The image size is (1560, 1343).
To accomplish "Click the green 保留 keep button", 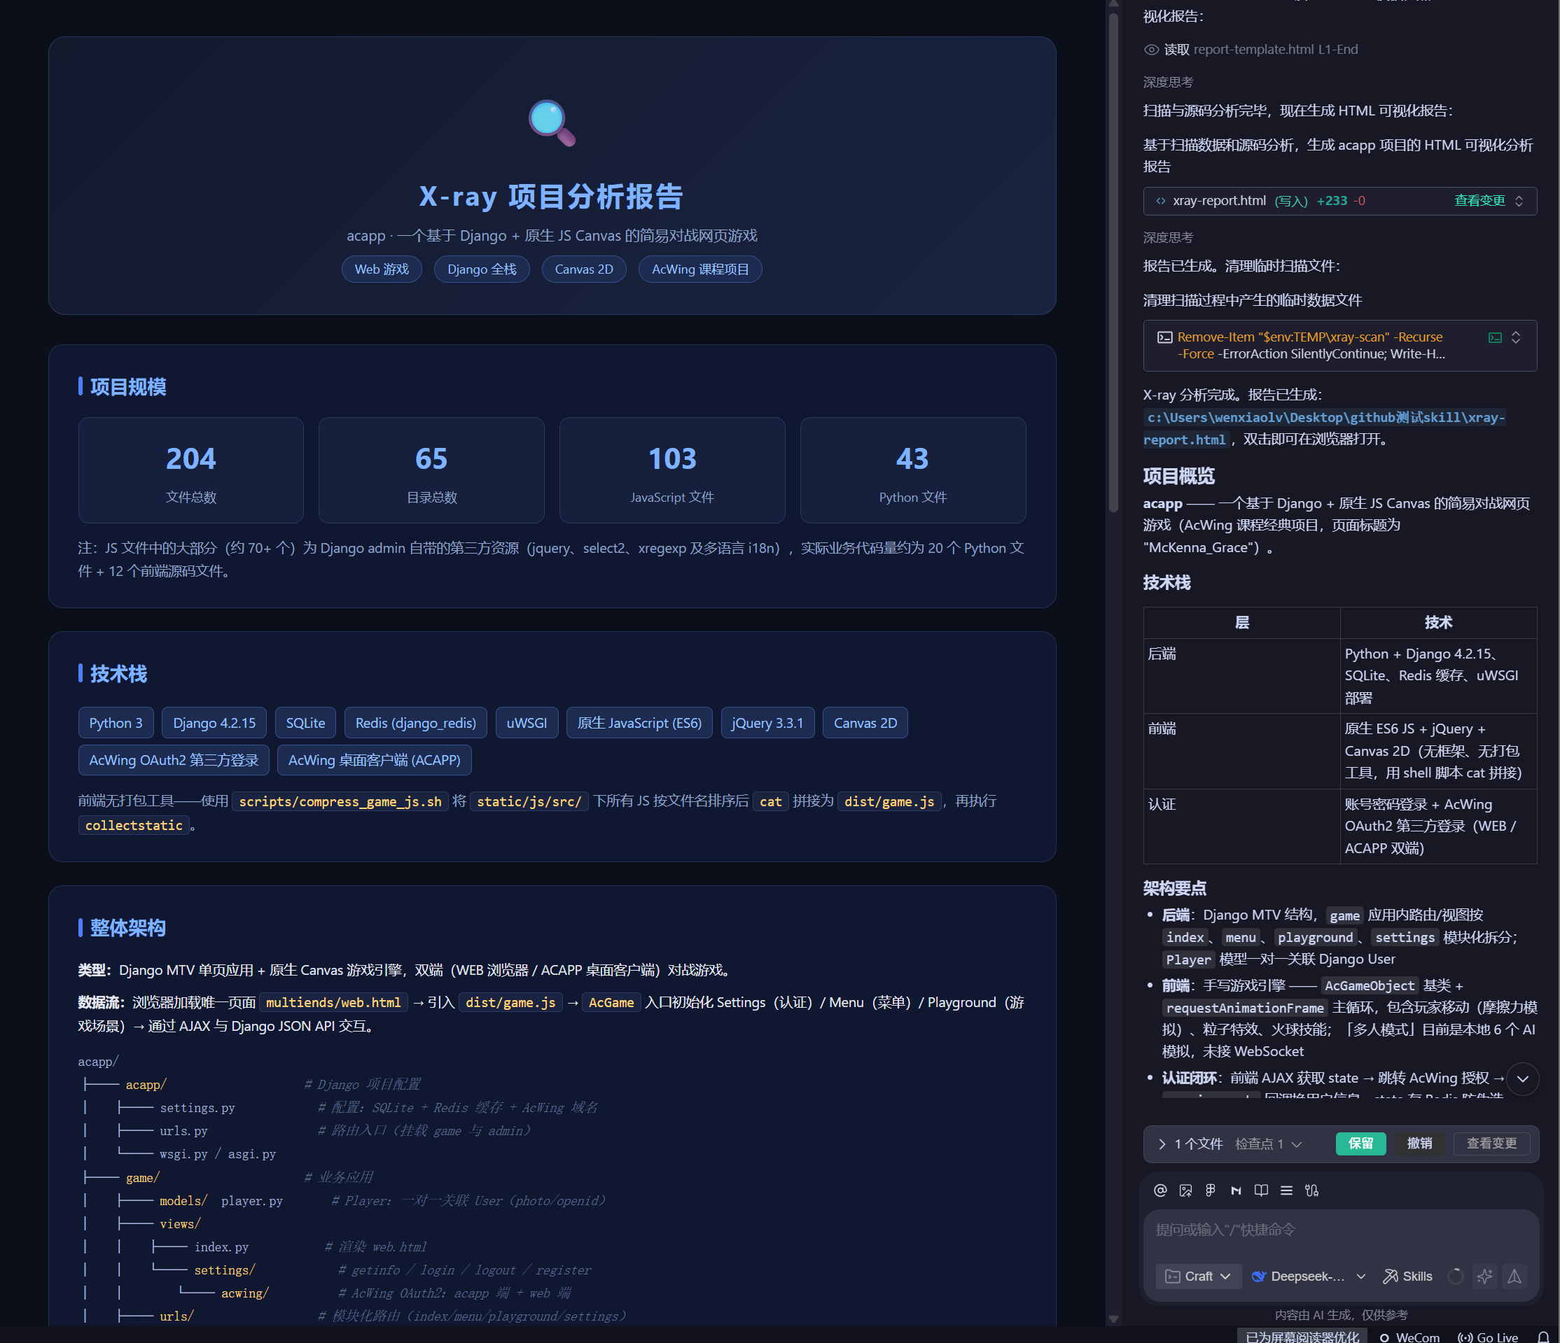I will tap(1360, 1144).
